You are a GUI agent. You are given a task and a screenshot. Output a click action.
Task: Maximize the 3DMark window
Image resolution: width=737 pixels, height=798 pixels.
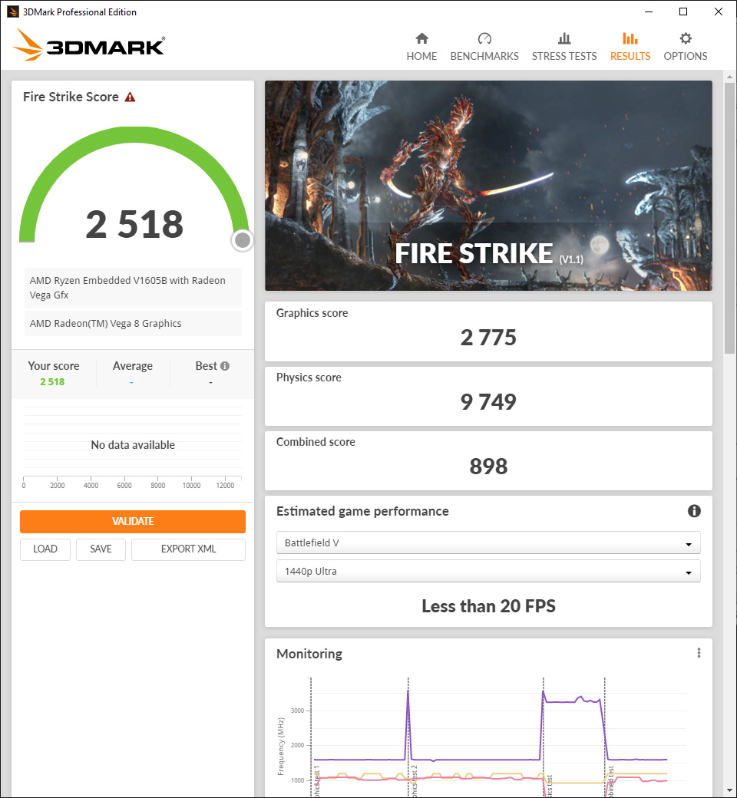(x=683, y=12)
